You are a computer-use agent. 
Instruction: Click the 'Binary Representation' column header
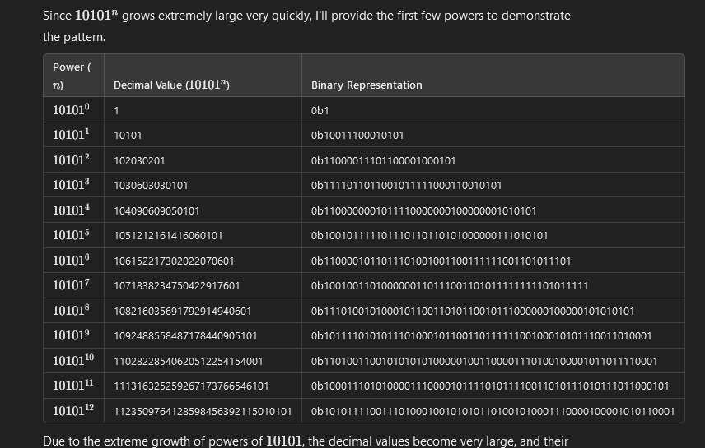(x=367, y=85)
